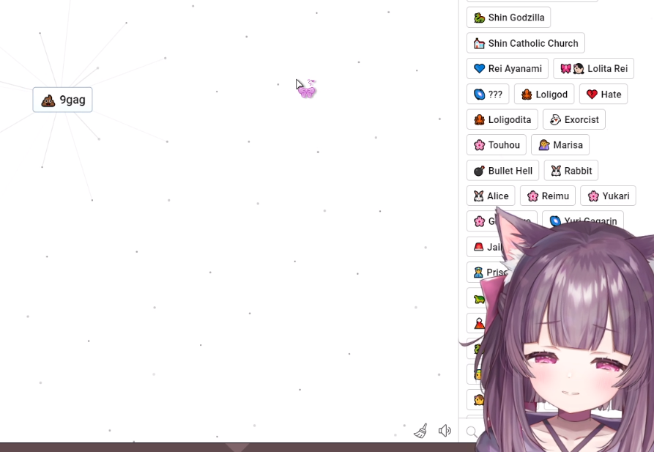
Task: Choose the Loligod element
Action: (x=544, y=95)
